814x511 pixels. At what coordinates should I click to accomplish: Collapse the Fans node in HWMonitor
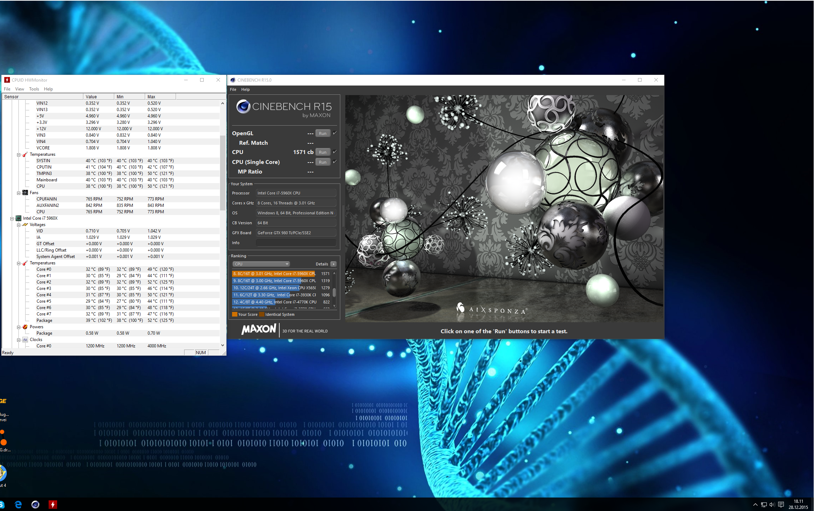(18, 193)
